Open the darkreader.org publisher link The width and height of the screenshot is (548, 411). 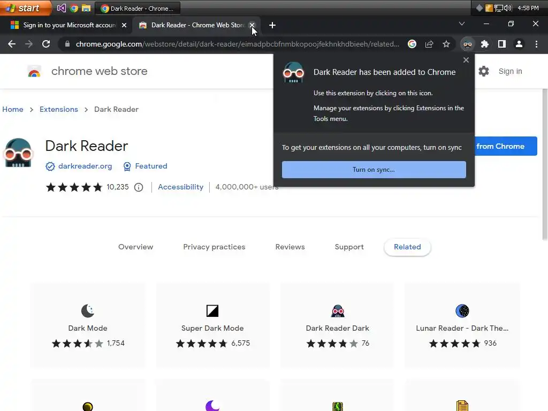[x=85, y=166]
